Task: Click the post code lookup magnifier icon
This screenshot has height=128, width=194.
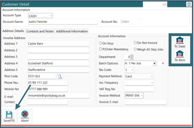Action: pos(60,76)
